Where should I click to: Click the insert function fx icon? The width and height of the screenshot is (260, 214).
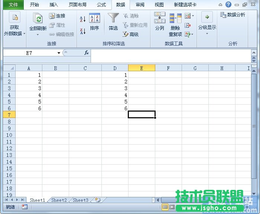coord(87,53)
